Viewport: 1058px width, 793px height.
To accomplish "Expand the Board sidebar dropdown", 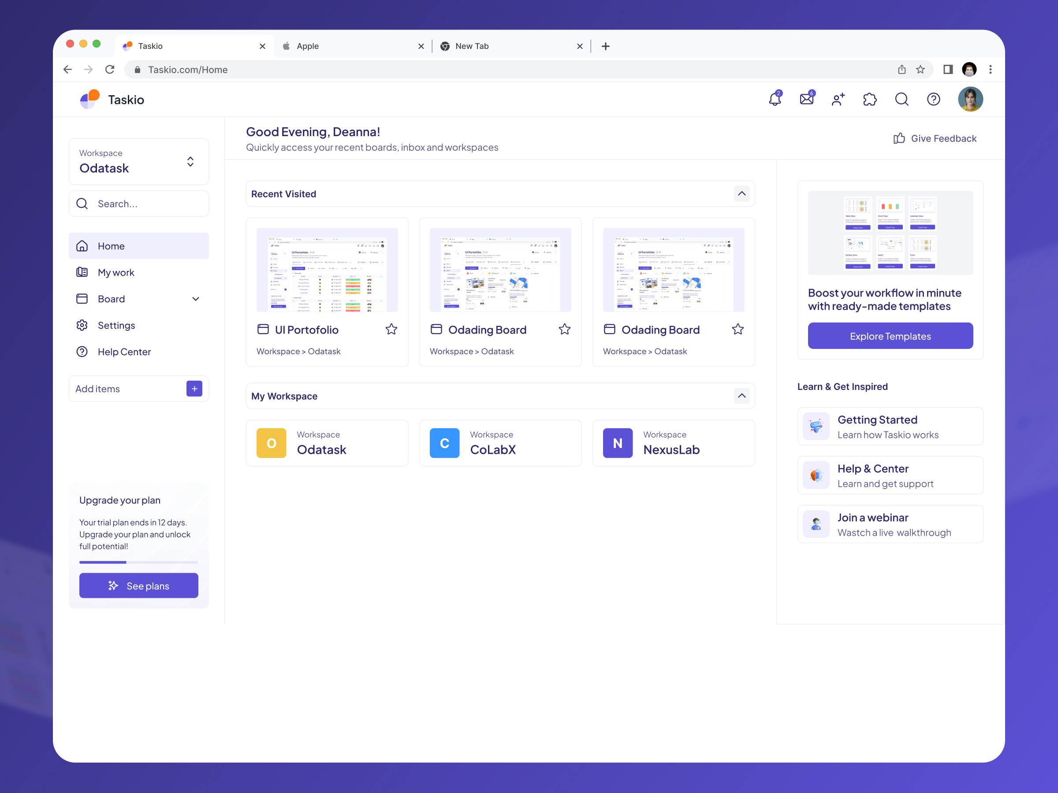I will (x=196, y=298).
